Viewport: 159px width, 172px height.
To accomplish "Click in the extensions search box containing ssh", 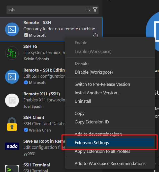I will (45, 10).
